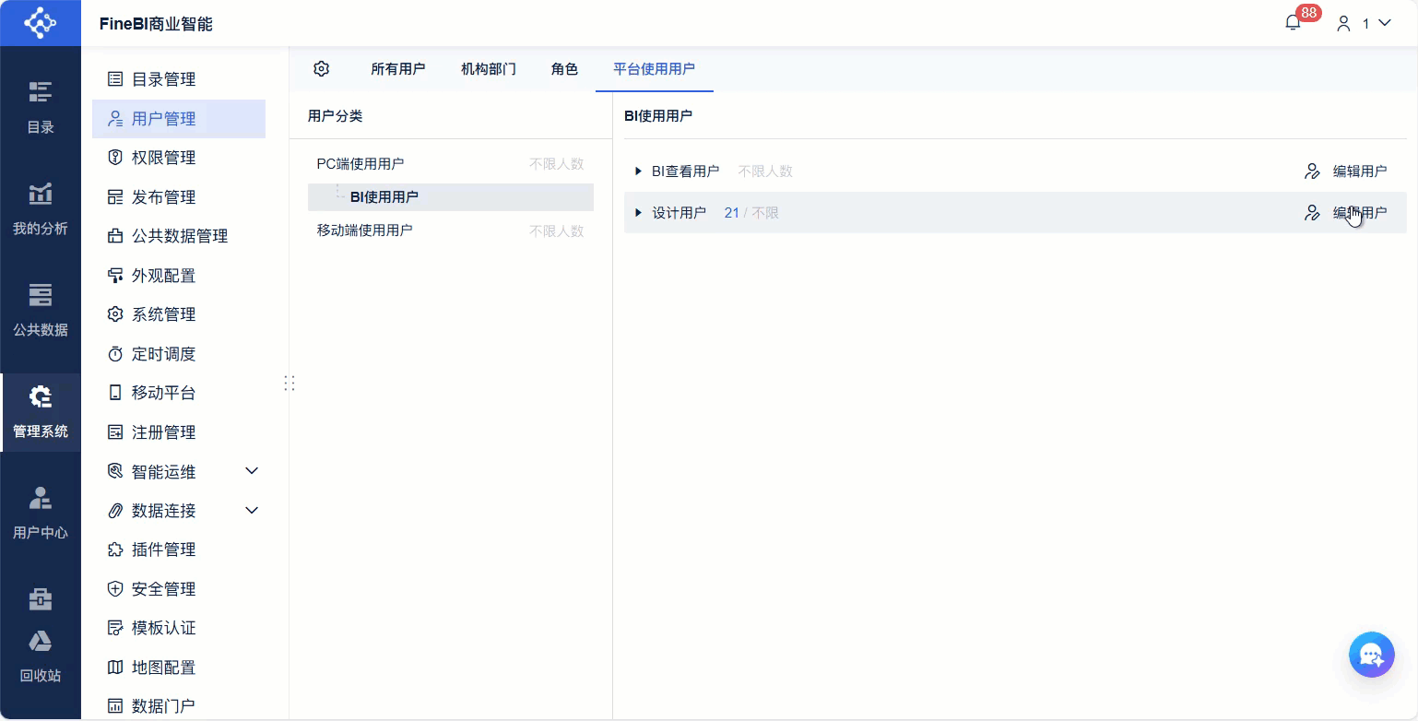
Task: Click the FineBI商业智能 title text
Action: tap(156, 24)
